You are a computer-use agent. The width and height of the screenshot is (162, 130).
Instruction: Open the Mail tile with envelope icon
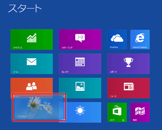click(31, 64)
